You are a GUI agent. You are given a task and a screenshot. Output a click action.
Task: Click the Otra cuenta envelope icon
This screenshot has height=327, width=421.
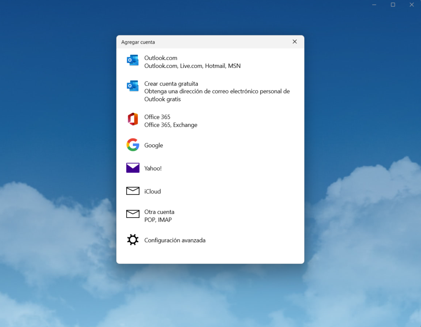click(133, 214)
